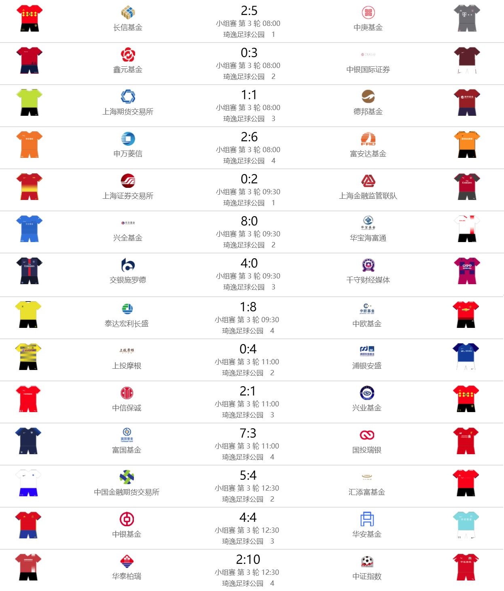Click 上海期货交易所's lime green jersey
The height and width of the screenshot is (591, 504).
pos(29,102)
